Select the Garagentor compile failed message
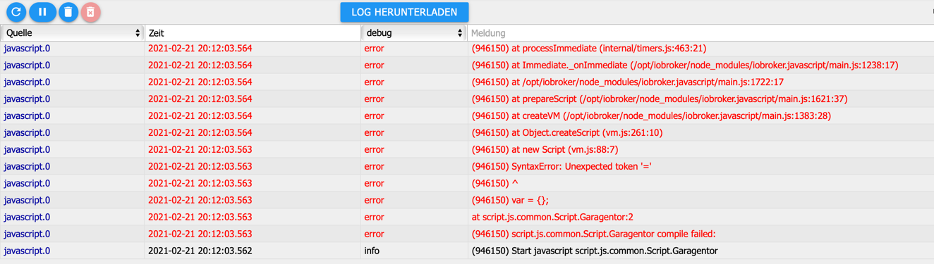 point(593,234)
